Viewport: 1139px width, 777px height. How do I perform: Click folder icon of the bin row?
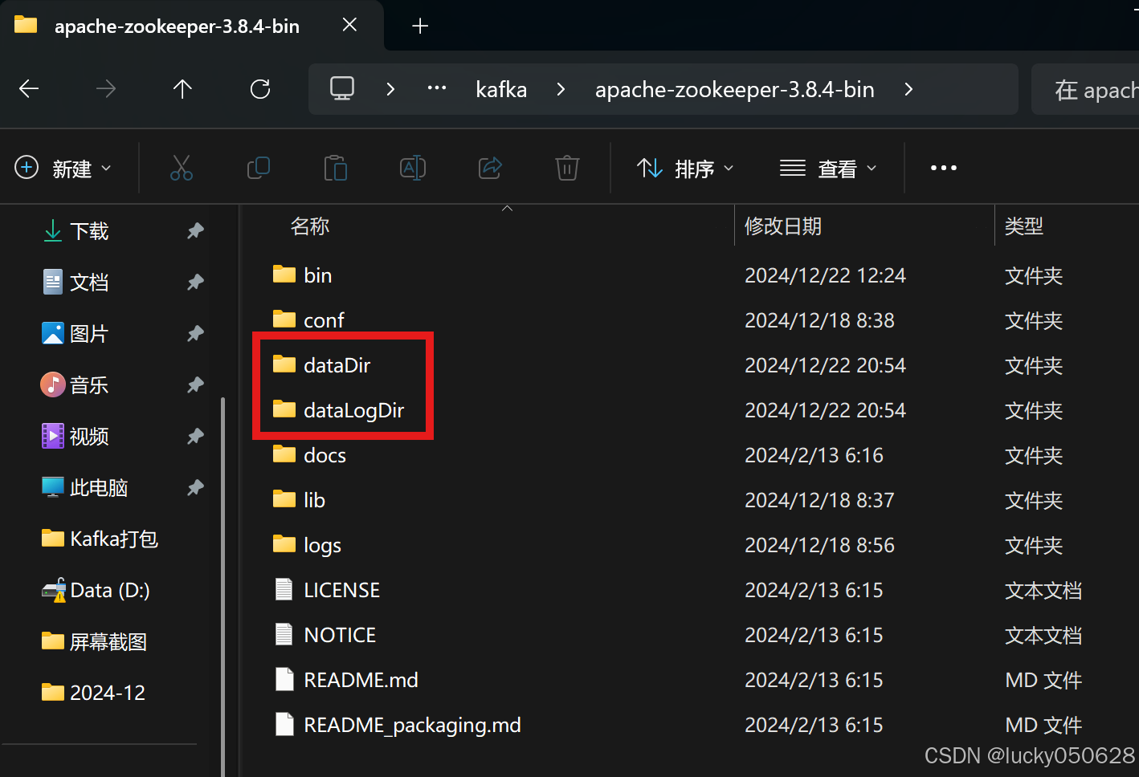[x=284, y=275]
